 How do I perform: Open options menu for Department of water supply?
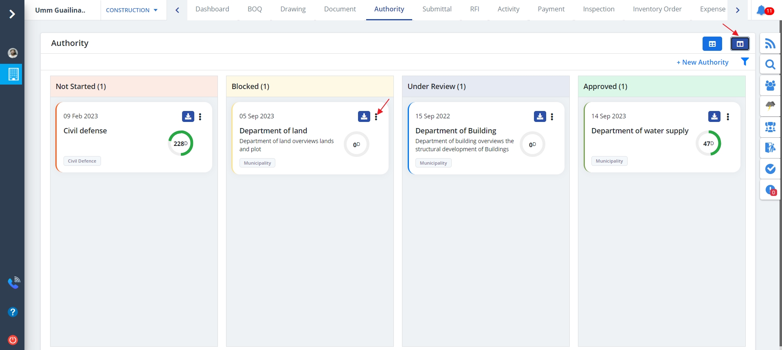point(728,117)
